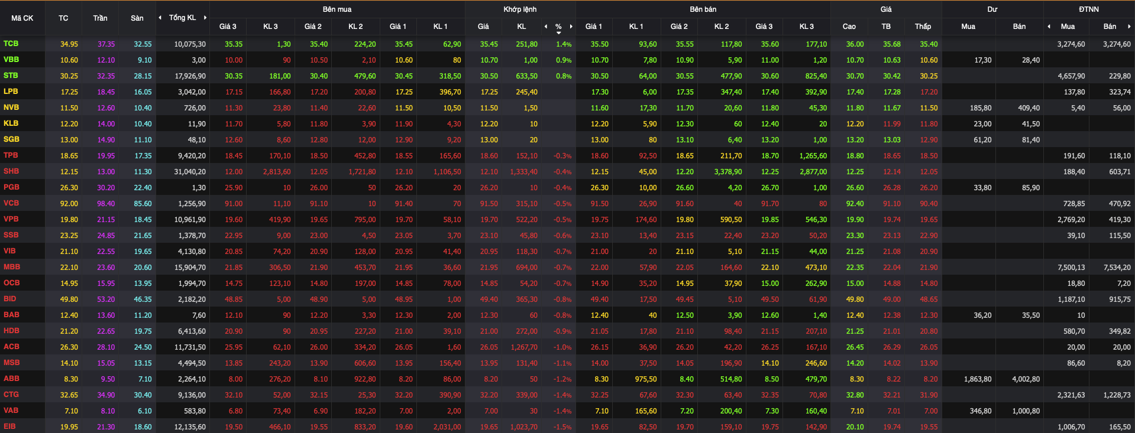
Task: Open the SGB ticker symbol
Action: (x=11, y=139)
